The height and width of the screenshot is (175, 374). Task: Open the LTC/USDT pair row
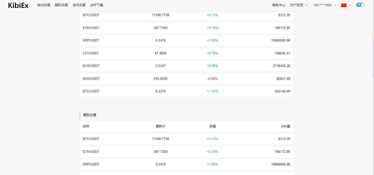pos(186,53)
